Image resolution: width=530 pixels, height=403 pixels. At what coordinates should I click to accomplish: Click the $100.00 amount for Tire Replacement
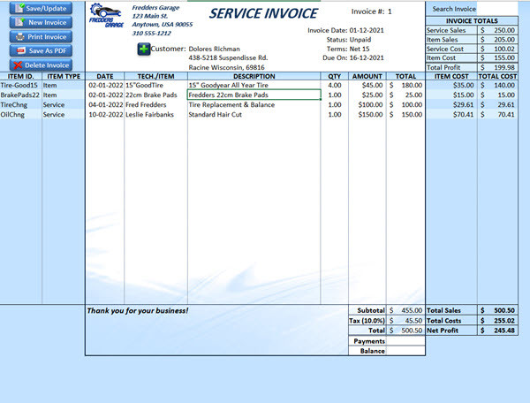367,104
